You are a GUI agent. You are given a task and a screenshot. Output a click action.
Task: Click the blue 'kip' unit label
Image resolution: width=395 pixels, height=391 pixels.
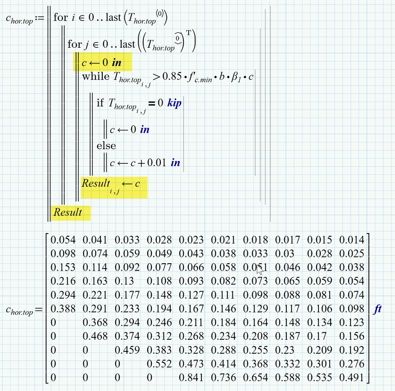point(174,103)
